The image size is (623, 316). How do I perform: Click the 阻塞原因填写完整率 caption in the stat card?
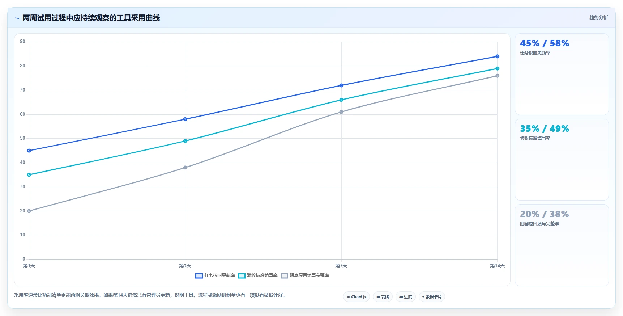pos(539,224)
